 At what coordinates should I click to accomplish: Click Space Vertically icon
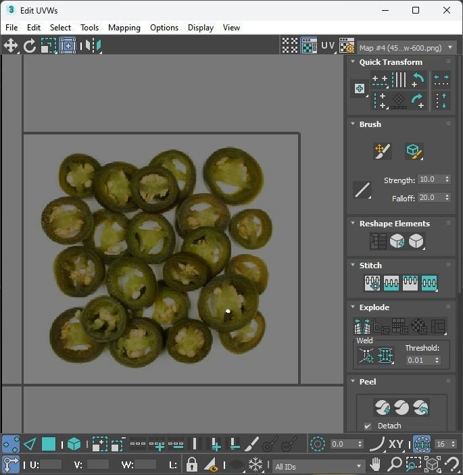[441, 101]
